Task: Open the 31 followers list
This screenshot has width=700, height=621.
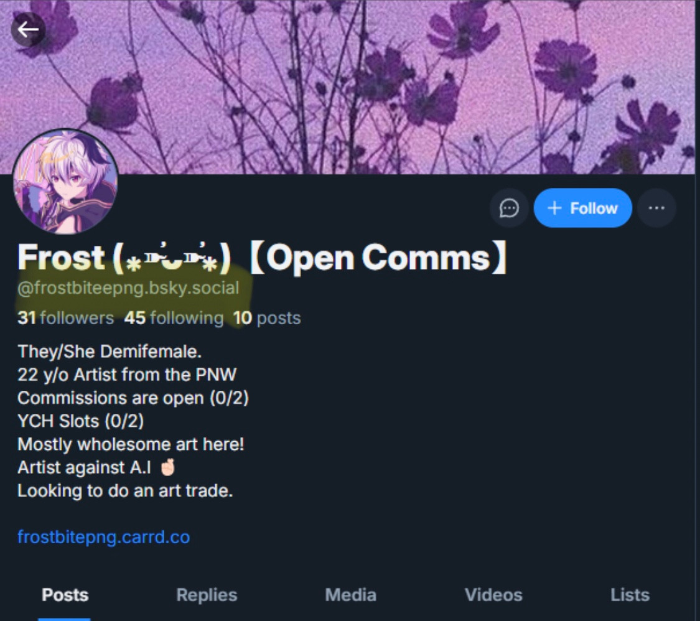Action: click(x=65, y=318)
